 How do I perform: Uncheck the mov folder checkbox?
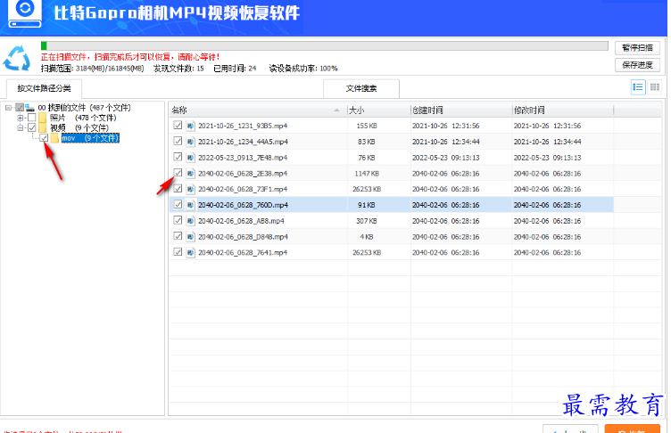pos(44,137)
